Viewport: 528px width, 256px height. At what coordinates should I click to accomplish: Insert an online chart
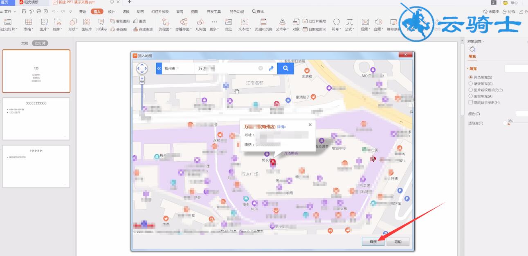[143, 29]
